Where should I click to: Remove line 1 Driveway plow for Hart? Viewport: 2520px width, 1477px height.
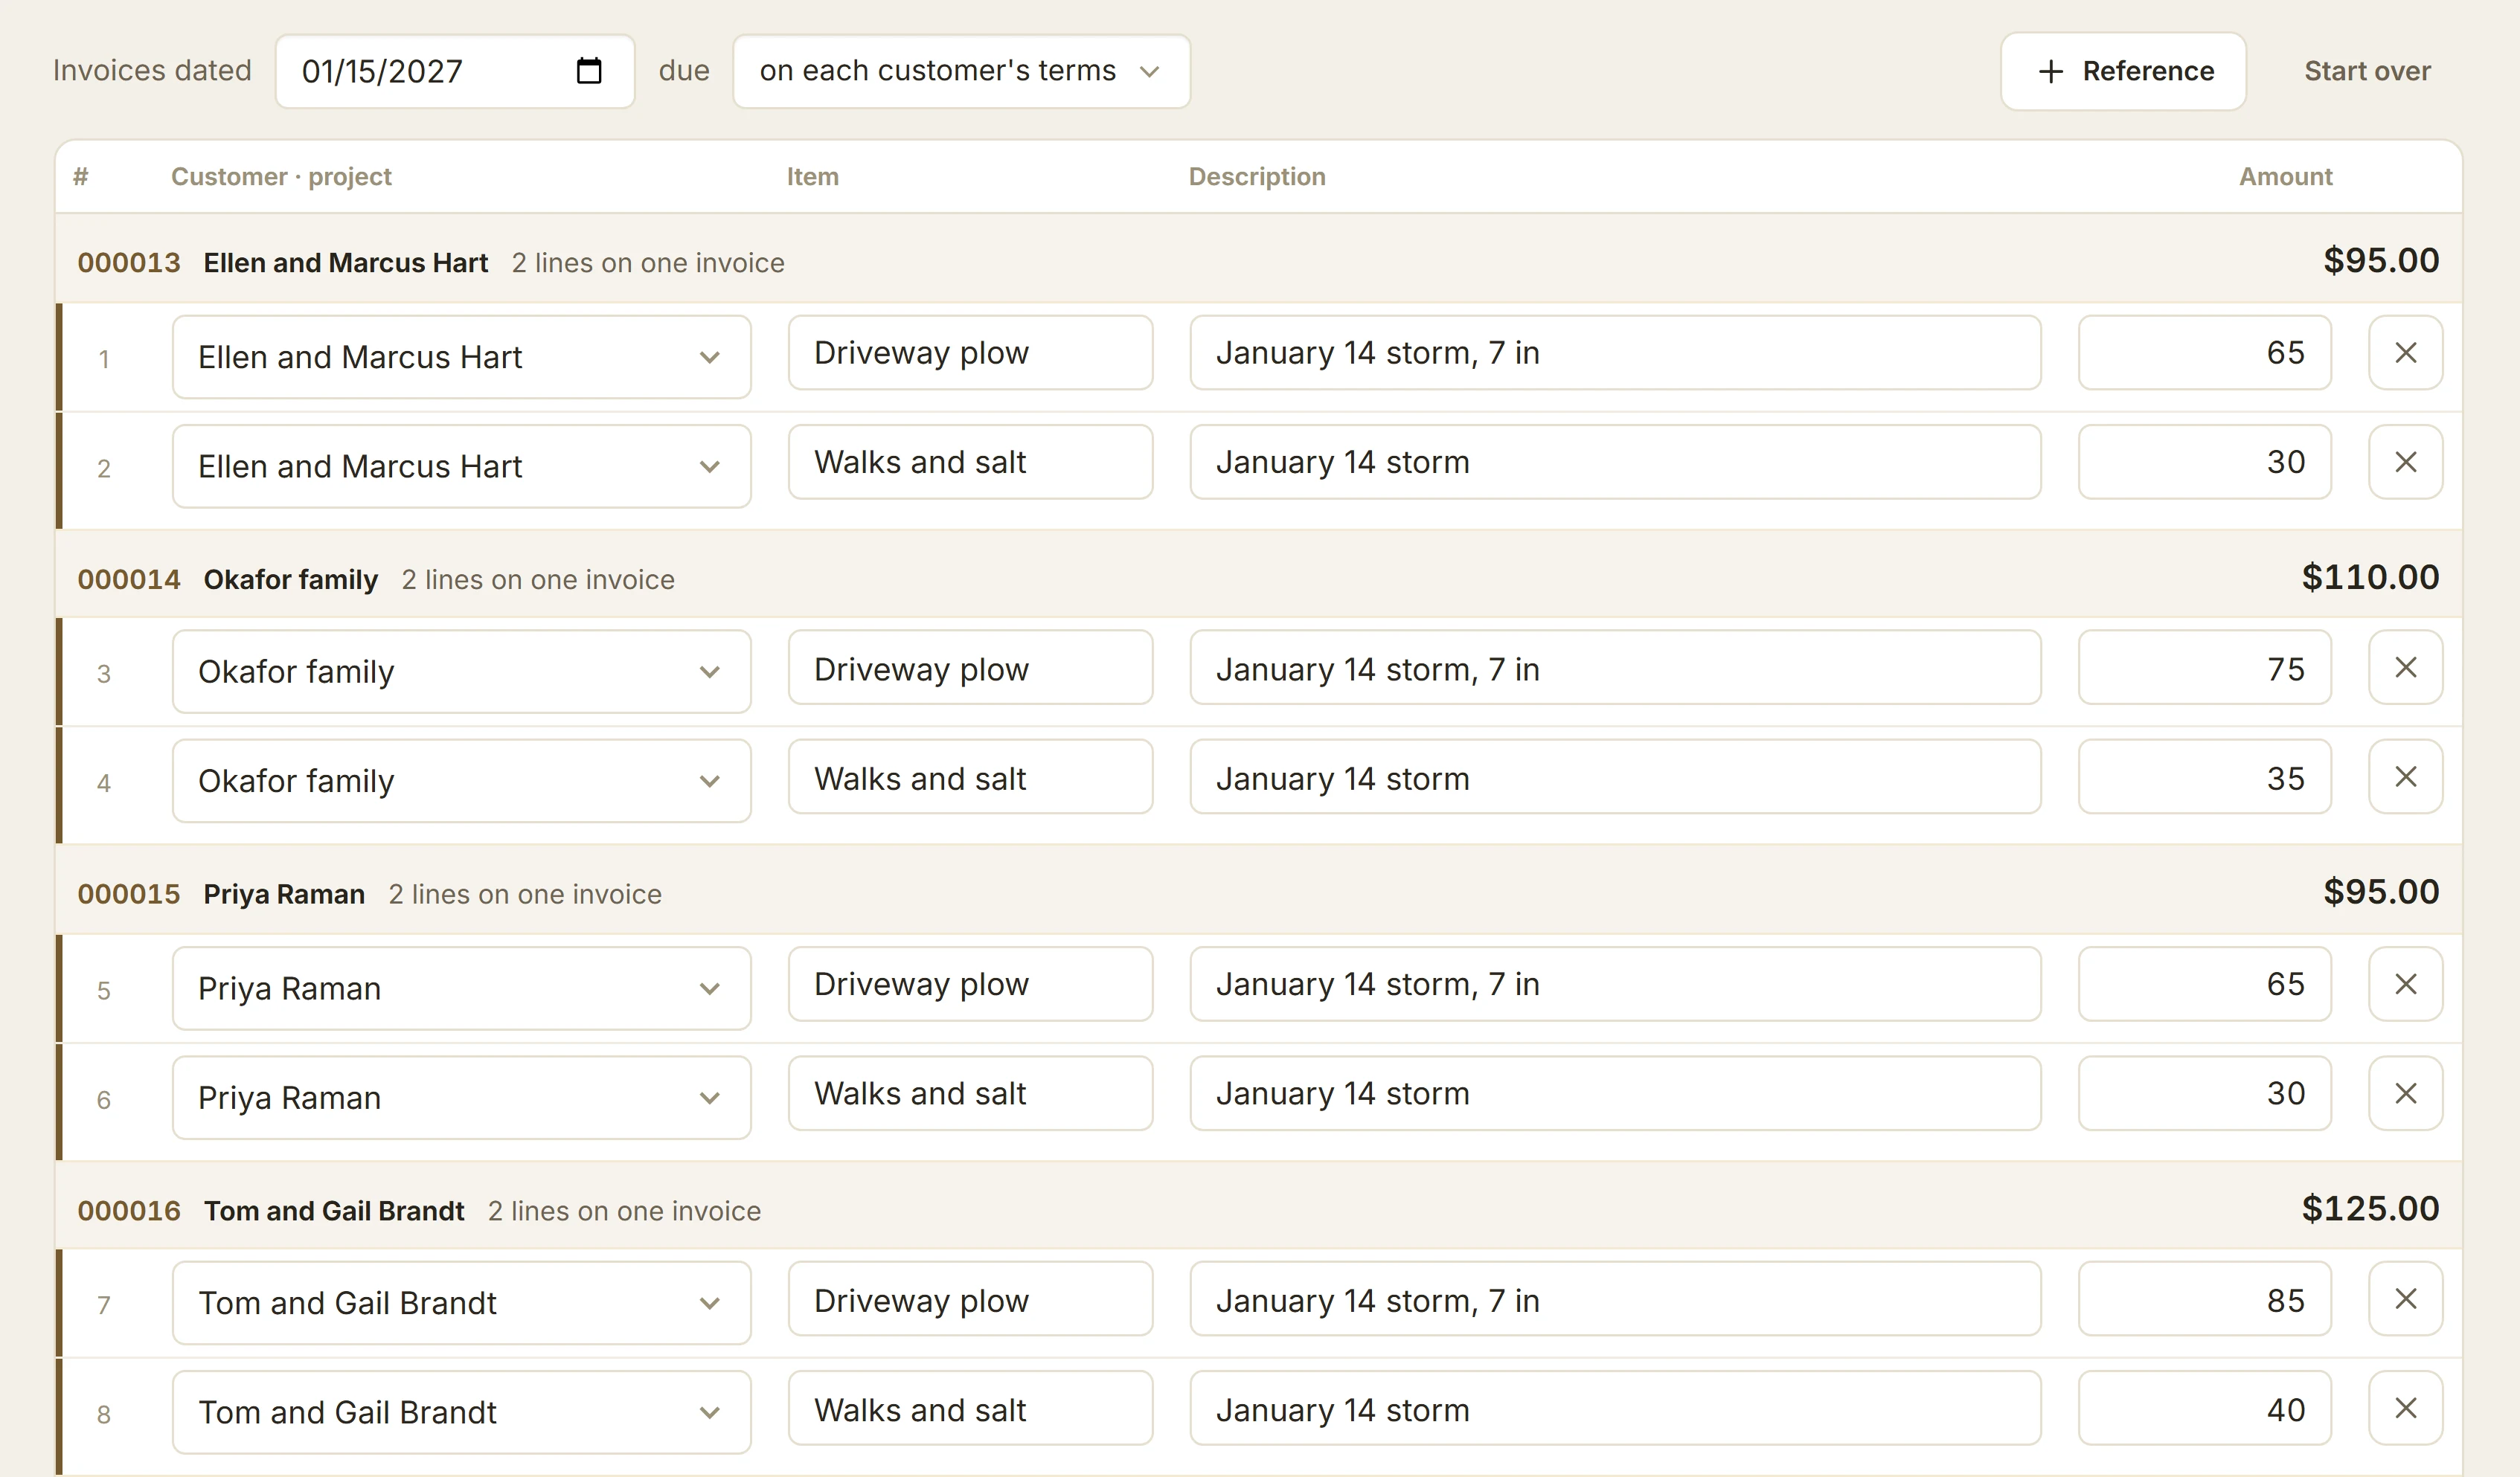(x=2405, y=353)
